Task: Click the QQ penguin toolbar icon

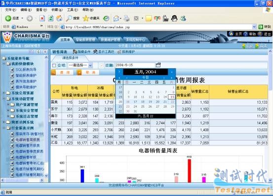Action: (174, 18)
